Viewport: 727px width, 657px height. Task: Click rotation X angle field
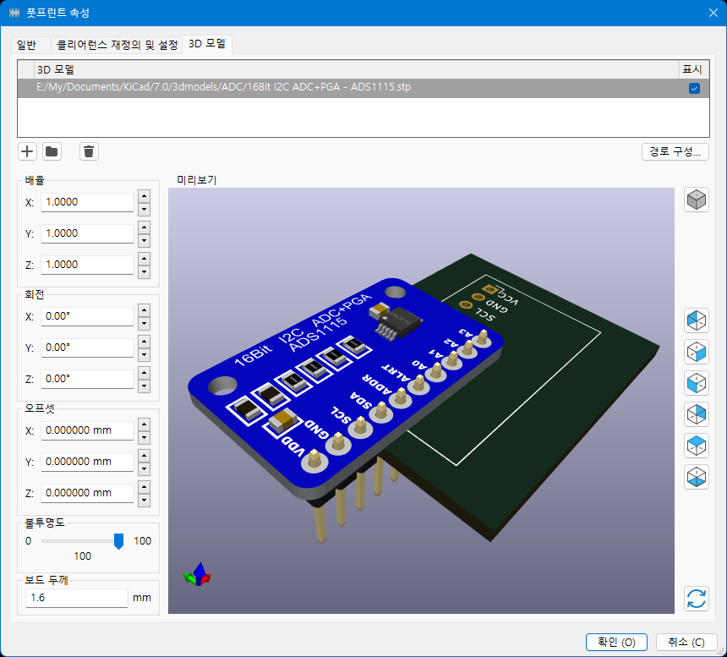[x=87, y=316]
